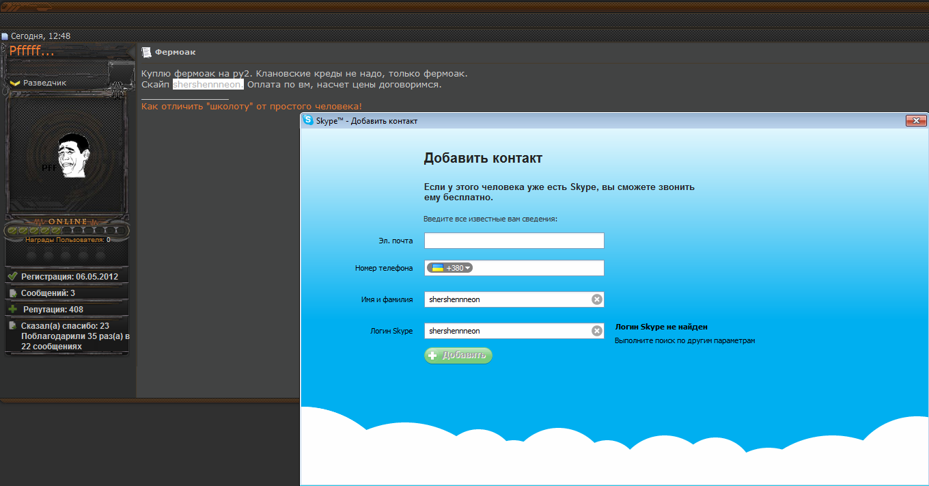This screenshot has height=486, width=929.
Task: Click the post document icon next to Фермоак
Action: pos(146,52)
